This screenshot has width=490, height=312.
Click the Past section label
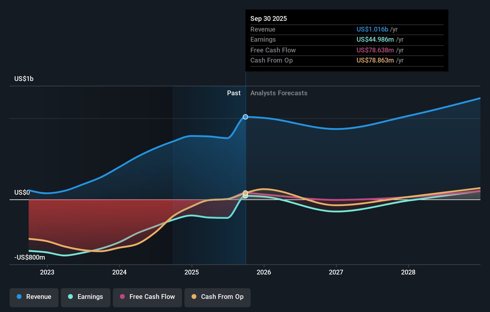(234, 93)
